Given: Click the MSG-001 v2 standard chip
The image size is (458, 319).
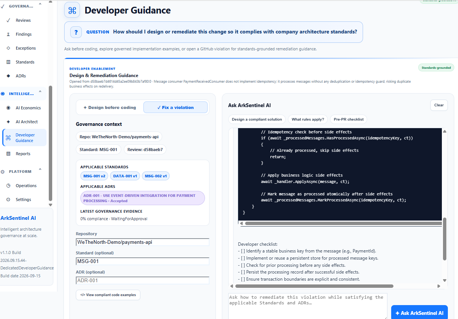Looking at the screenshot, I should coord(94,176).
